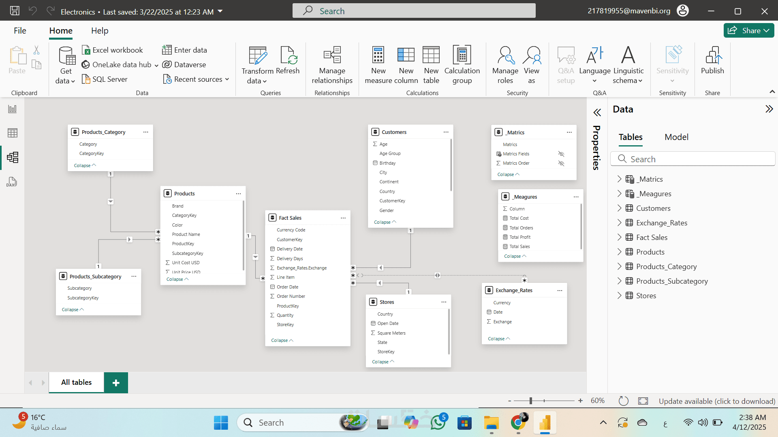Select the All tables layout tab
The width and height of the screenshot is (778, 437).
coord(76,382)
